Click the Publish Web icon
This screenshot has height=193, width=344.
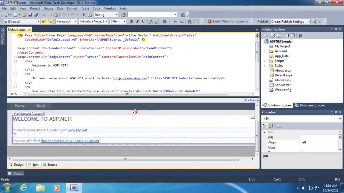pos(314,21)
